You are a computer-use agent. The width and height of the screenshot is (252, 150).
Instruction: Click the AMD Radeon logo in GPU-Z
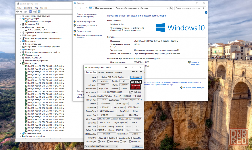(136, 85)
